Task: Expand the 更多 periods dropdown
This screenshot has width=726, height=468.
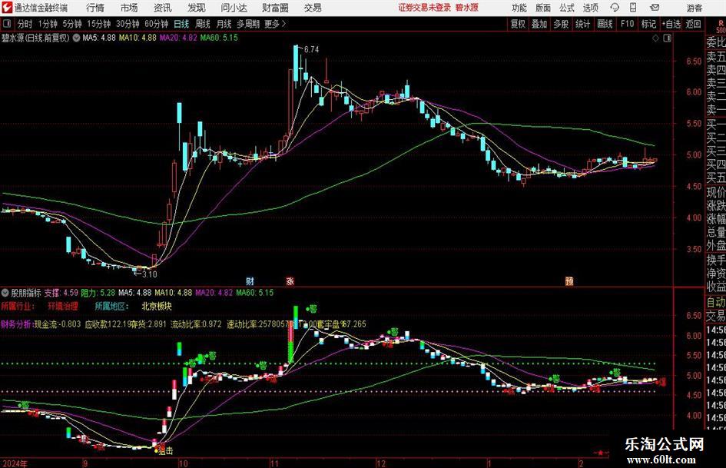Action: coord(275,24)
